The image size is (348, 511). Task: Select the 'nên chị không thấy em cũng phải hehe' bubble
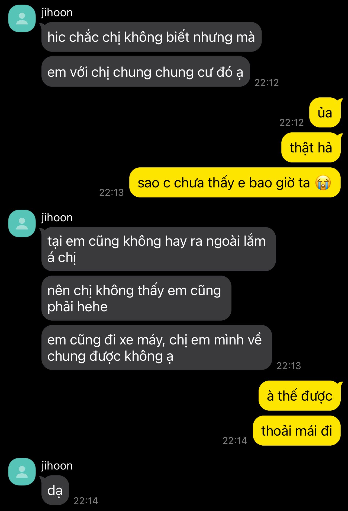coord(136,298)
